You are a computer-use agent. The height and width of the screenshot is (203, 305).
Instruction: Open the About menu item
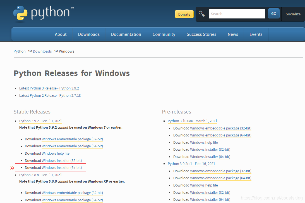click(61, 34)
